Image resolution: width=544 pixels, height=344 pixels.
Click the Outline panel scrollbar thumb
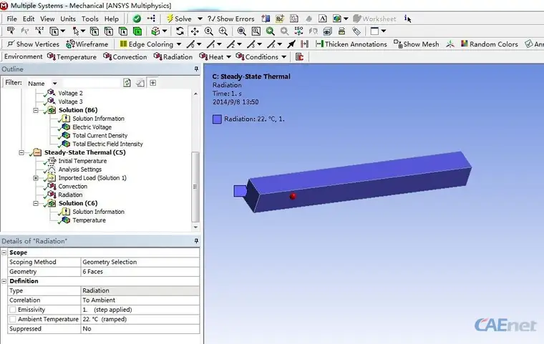(x=195, y=187)
